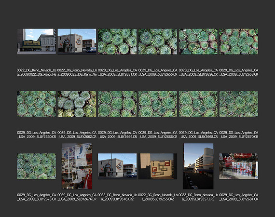Select the succulent photo labeled 5L8Y2656
The image size is (275, 217).
[x=198, y=41]
